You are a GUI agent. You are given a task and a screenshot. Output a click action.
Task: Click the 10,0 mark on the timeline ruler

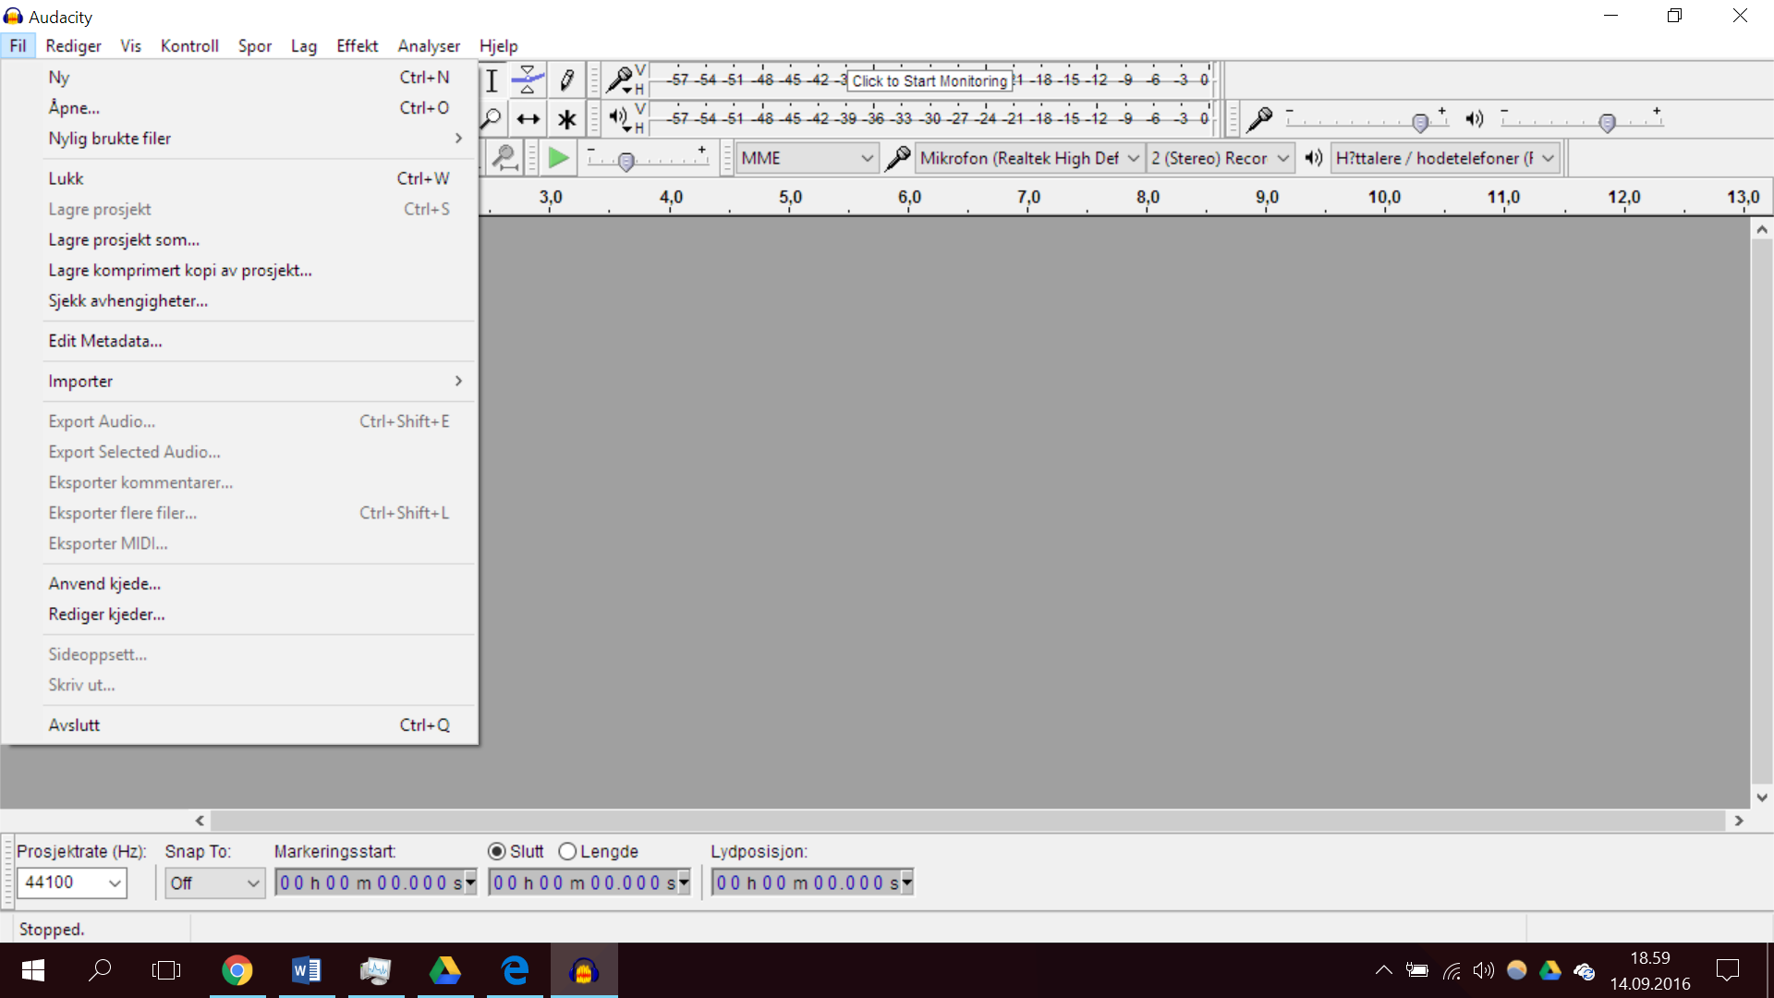[x=1384, y=197]
